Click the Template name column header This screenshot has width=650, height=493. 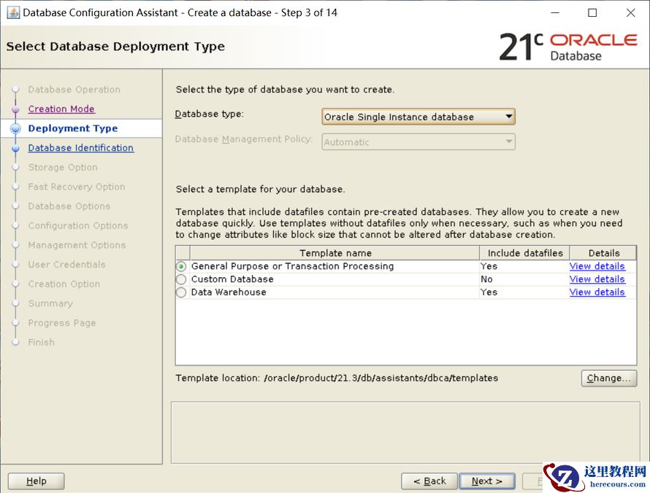335,253
